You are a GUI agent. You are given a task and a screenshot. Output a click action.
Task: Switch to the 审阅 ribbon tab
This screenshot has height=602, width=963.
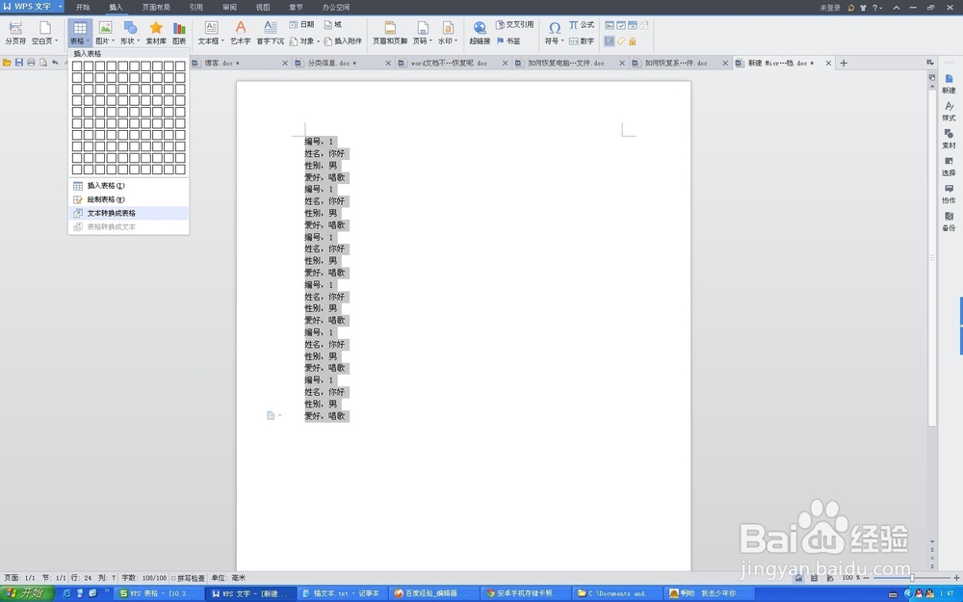coord(229,8)
